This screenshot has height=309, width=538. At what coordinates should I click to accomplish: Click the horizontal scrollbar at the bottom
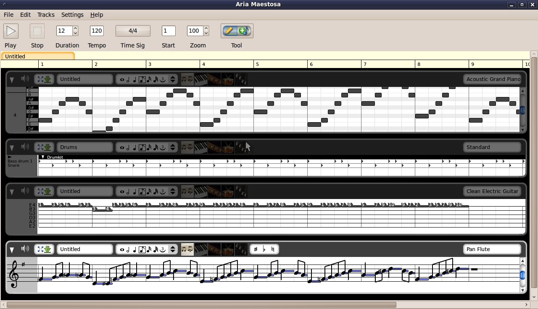[202, 304]
